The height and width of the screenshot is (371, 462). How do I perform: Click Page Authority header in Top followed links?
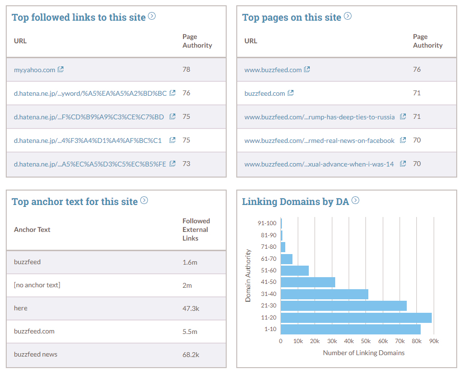[197, 41]
